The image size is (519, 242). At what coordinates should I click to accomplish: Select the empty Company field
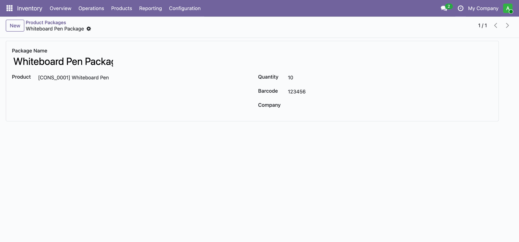click(390, 105)
